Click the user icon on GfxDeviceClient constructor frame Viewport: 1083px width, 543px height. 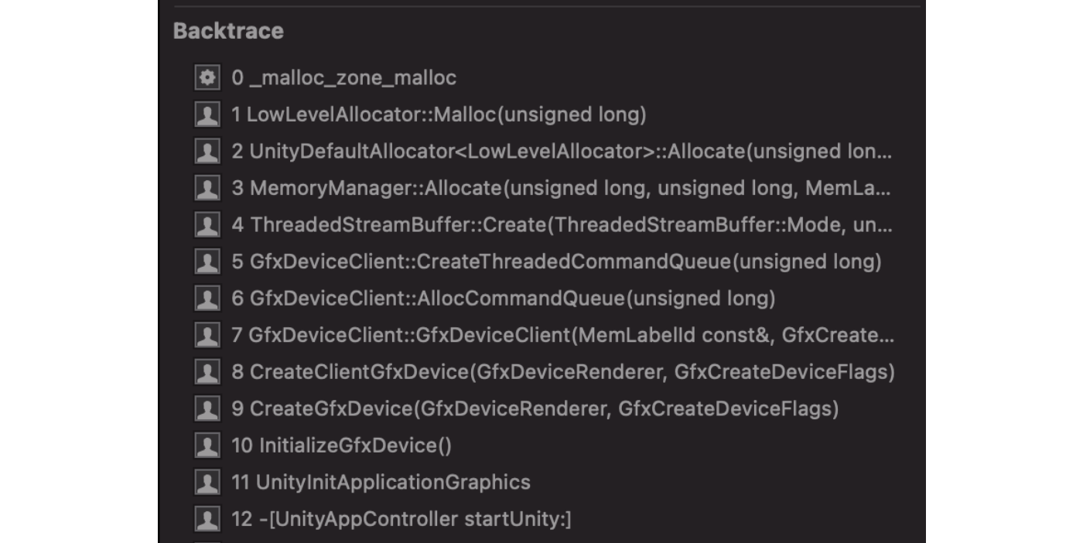tap(207, 335)
